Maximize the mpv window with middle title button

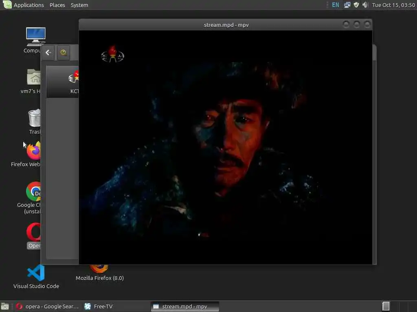357,24
